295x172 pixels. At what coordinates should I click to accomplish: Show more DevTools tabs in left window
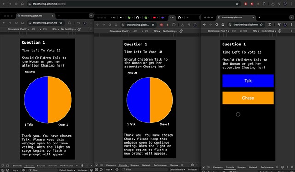[77, 166]
